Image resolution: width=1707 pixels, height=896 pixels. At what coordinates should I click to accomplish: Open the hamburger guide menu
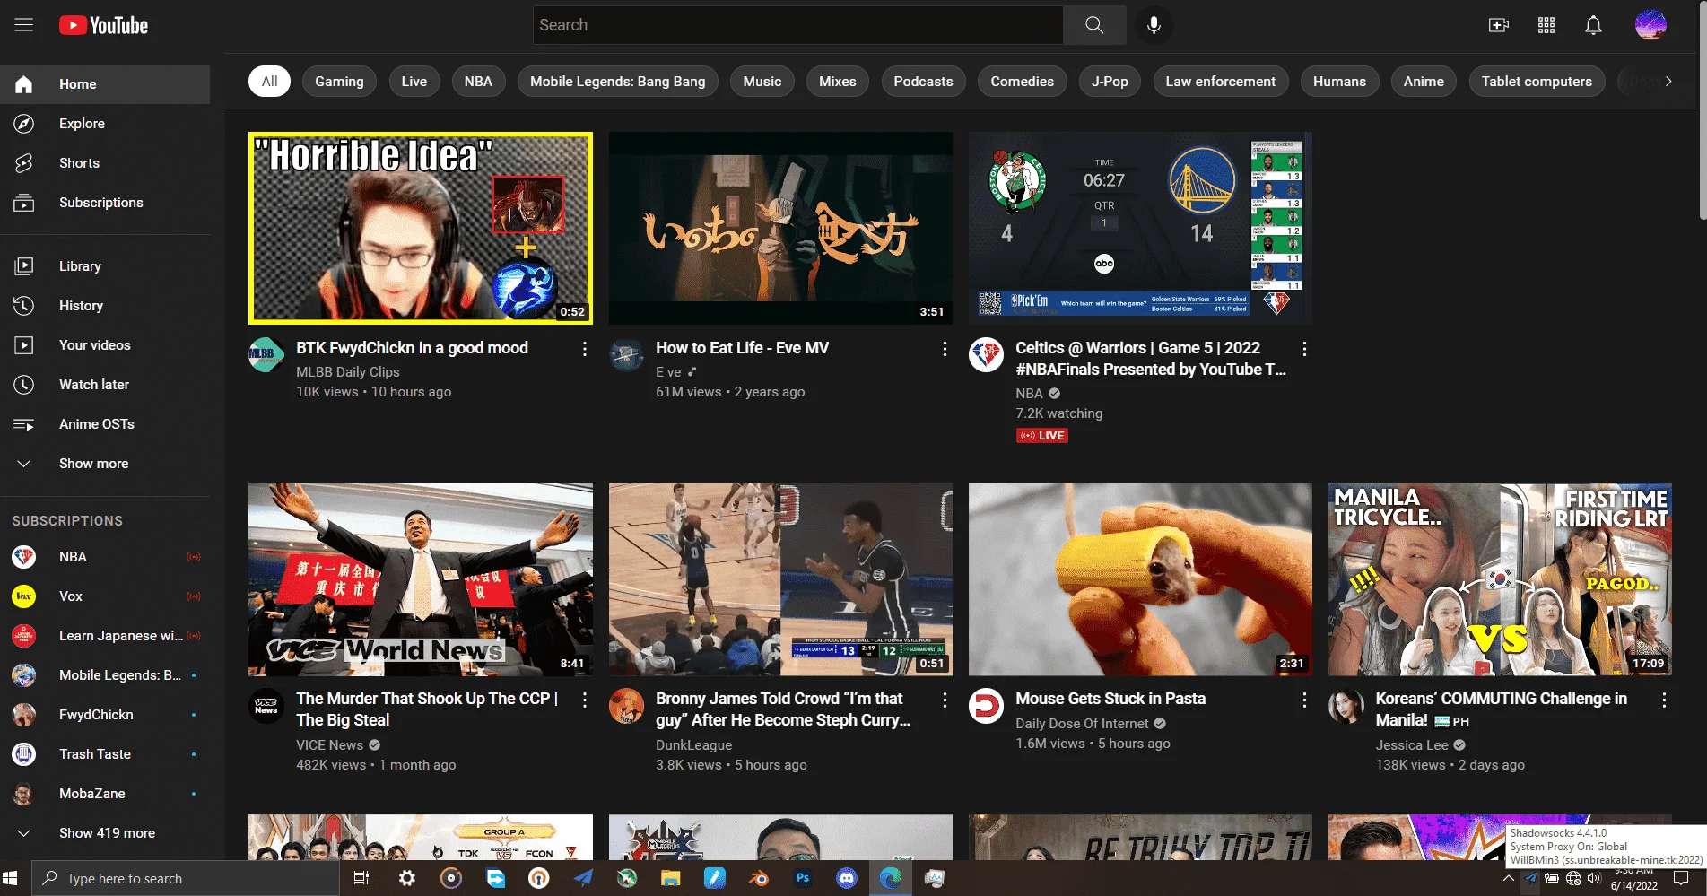coord(24,25)
